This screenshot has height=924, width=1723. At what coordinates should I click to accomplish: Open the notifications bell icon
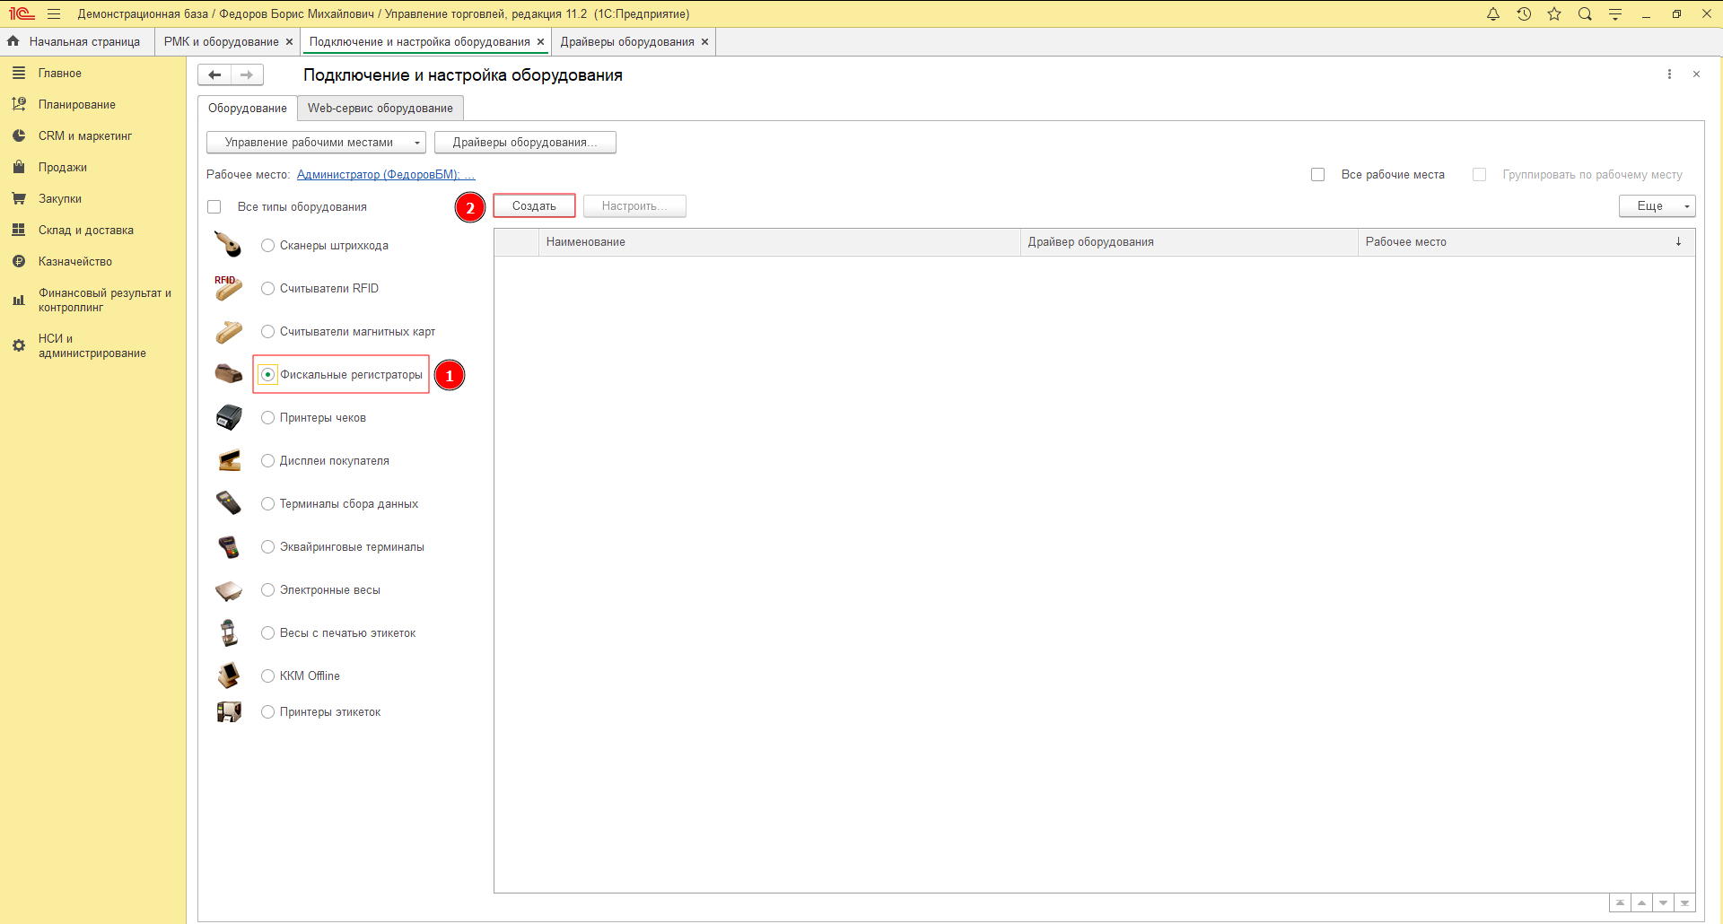tap(1493, 14)
